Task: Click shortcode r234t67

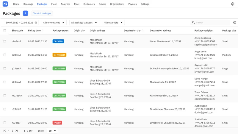Action: tap(16, 123)
